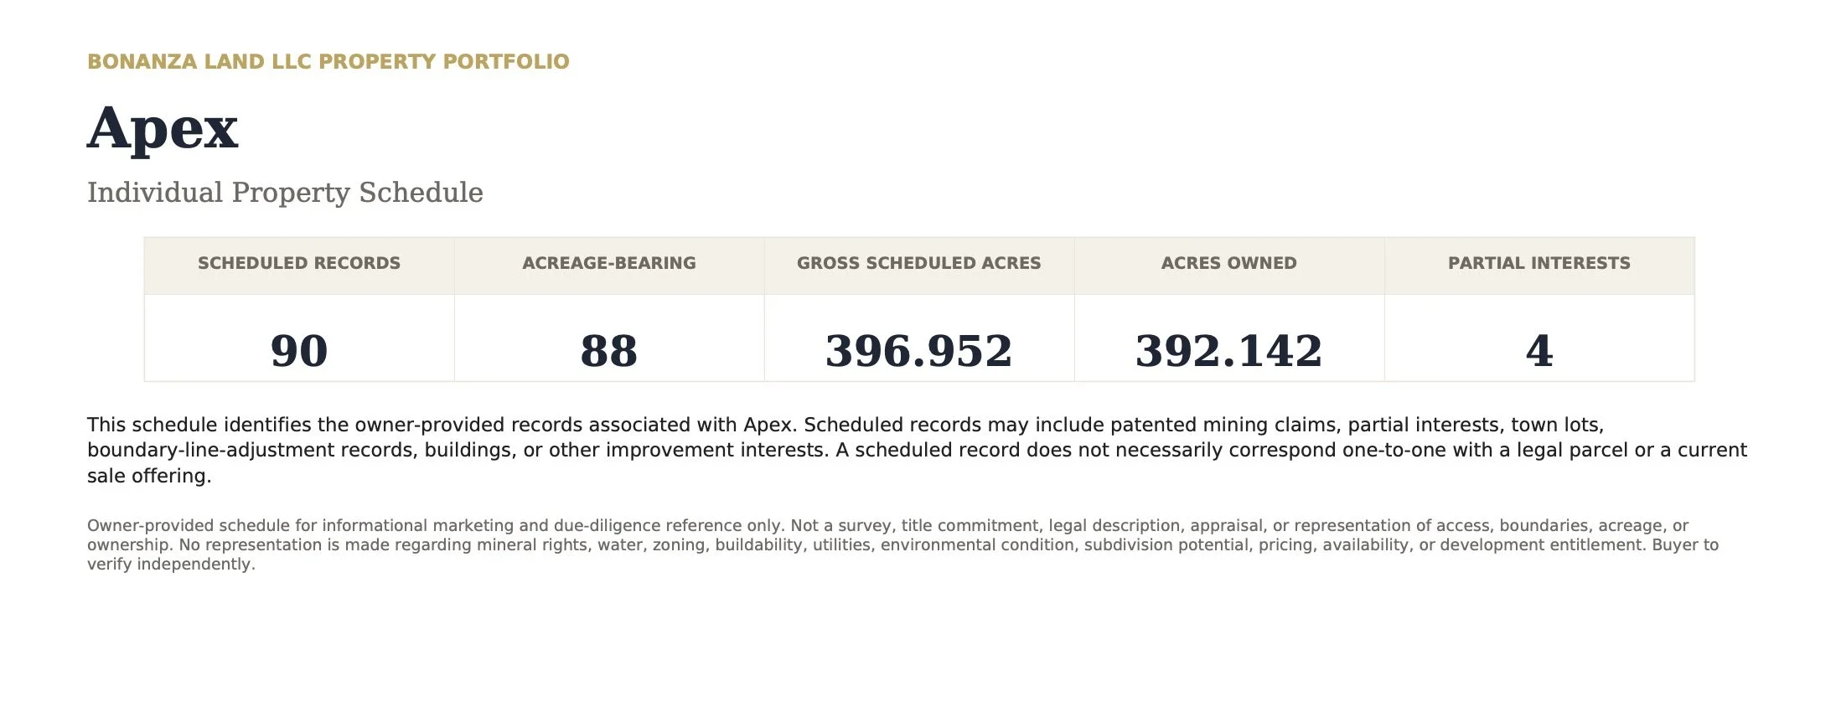Click the Scheduled Records column header

point(299,263)
